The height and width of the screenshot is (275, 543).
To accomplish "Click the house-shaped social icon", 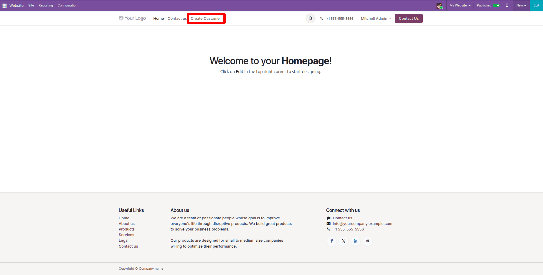I will tap(367, 241).
